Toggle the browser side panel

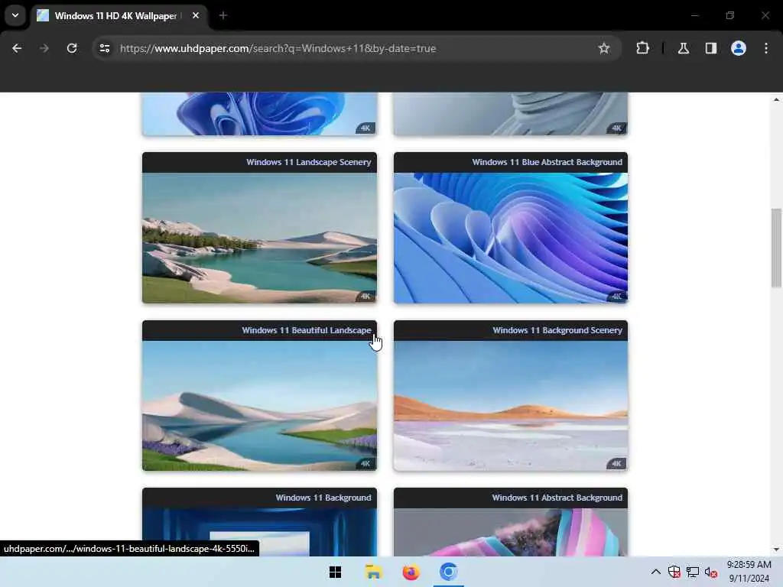pos(710,48)
